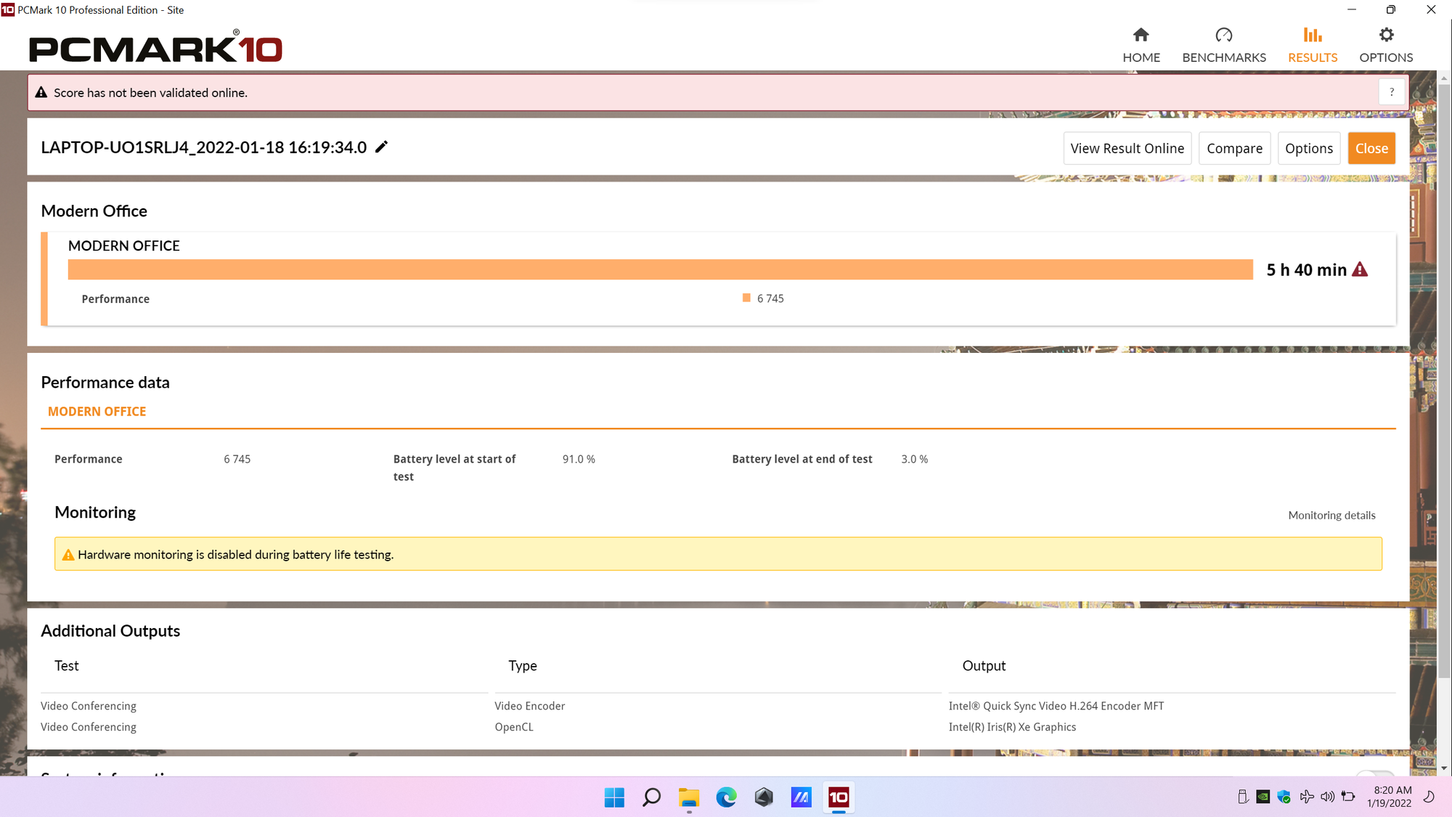This screenshot has height=817, width=1452.
Task: Switch to the RESULTS section
Action: click(1313, 45)
